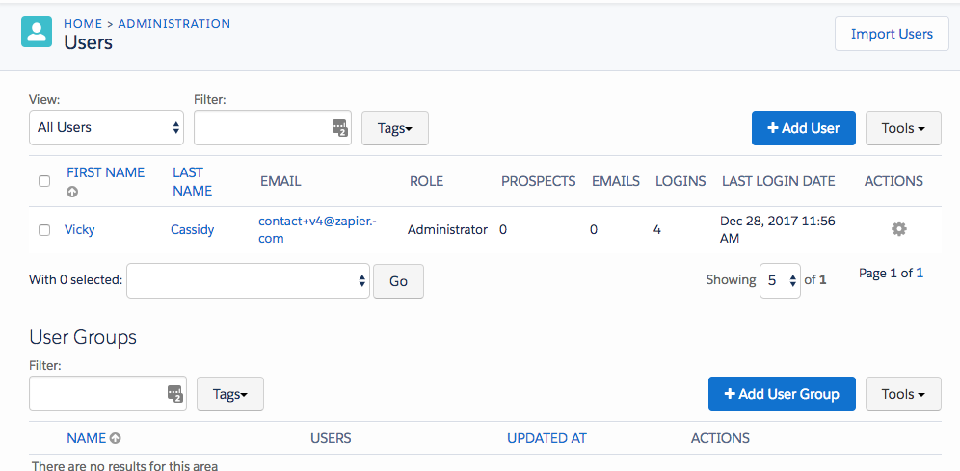Click the teal Users avatar icon

pyautogui.click(x=37, y=32)
